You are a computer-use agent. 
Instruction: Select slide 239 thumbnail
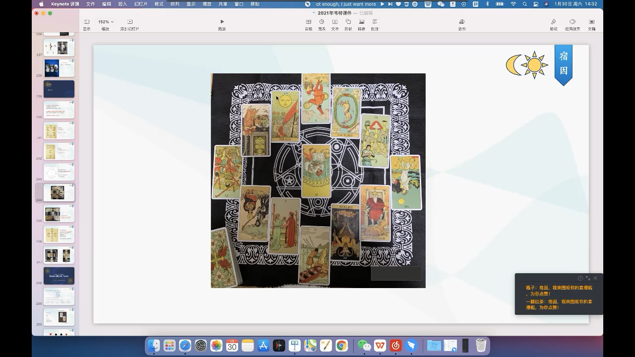pos(59,89)
